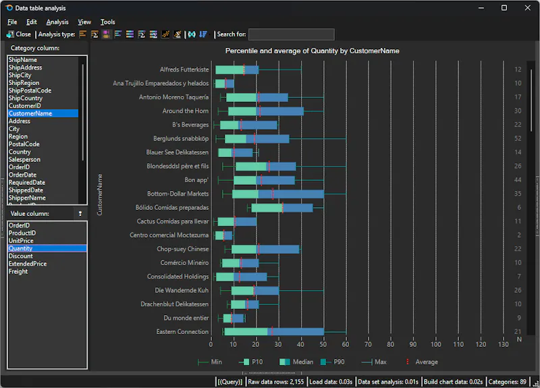Open the Edit menu
Viewport: 540px width, 388px height.
31,22
